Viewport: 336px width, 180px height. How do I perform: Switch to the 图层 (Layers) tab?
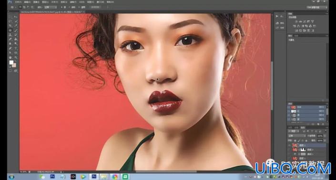[303, 127]
